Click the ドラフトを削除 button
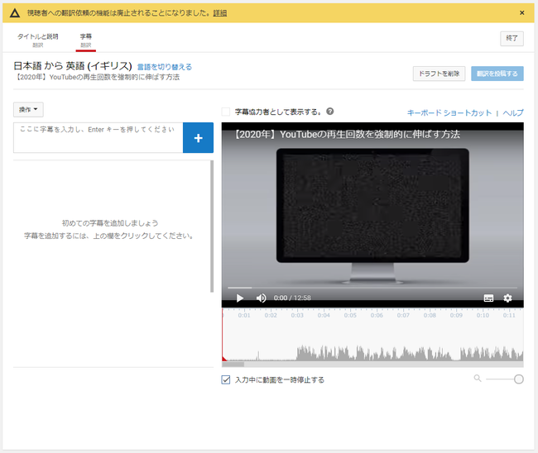Screen dimensions: 538x453 coord(439,74)
